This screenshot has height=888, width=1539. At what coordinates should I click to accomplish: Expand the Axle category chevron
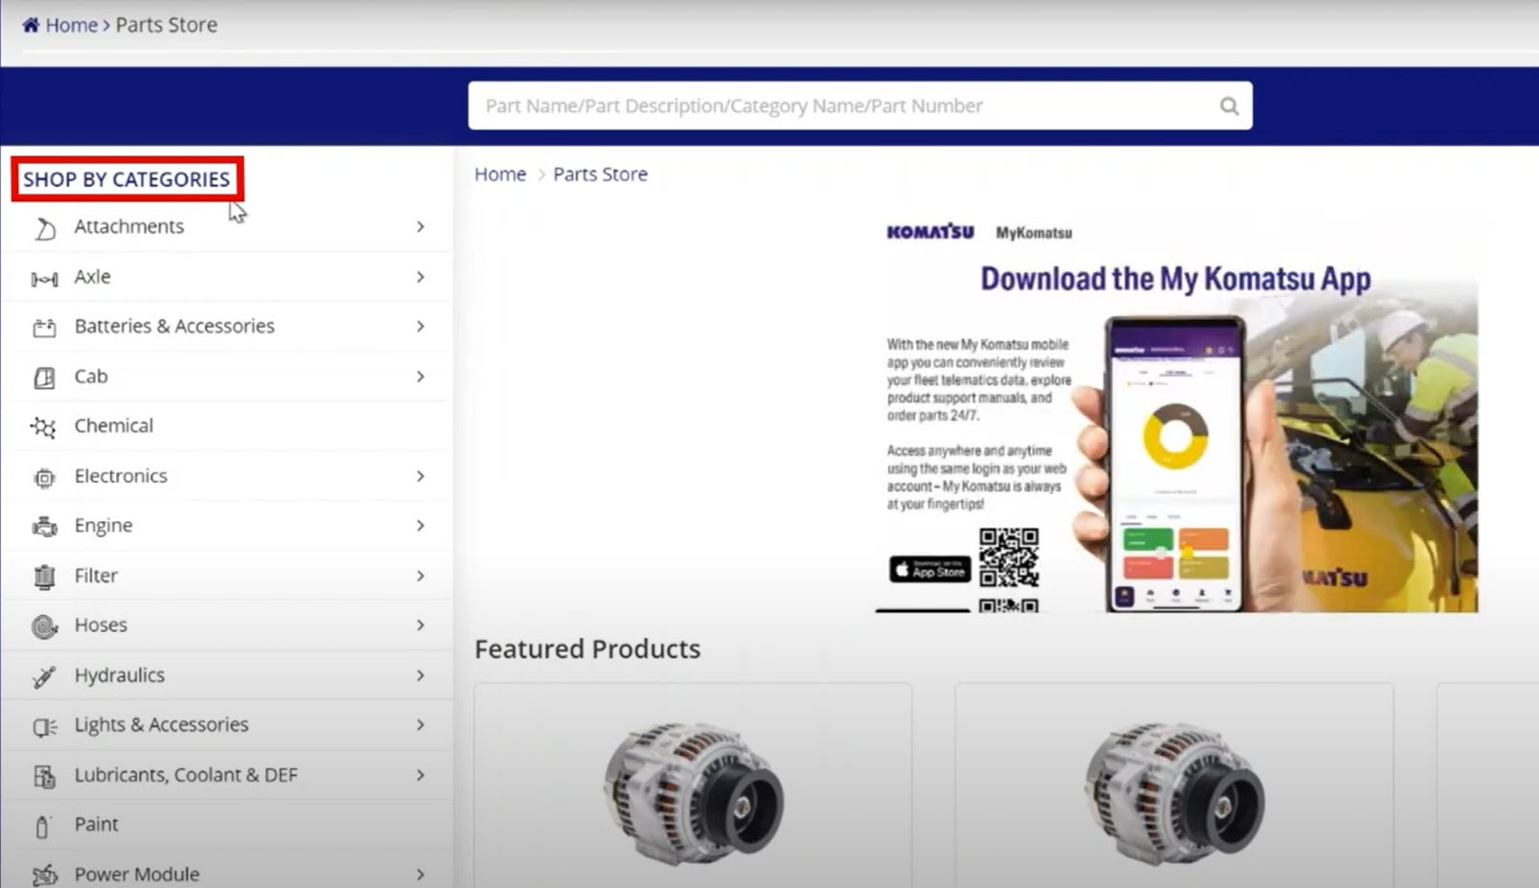(421, 277)
